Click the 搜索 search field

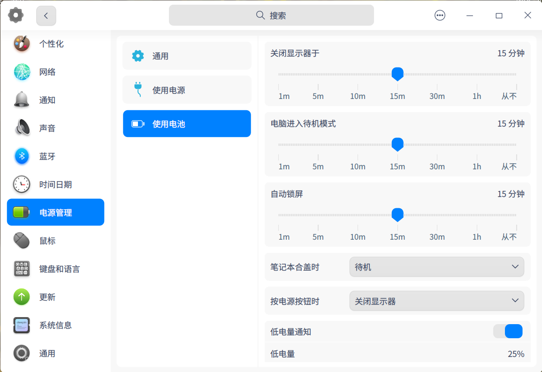pos(271,15)
